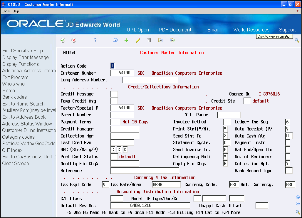Viewport: 302px width, 218px height.
Task: Click the Long Address Number field
Action: [150, 80]
